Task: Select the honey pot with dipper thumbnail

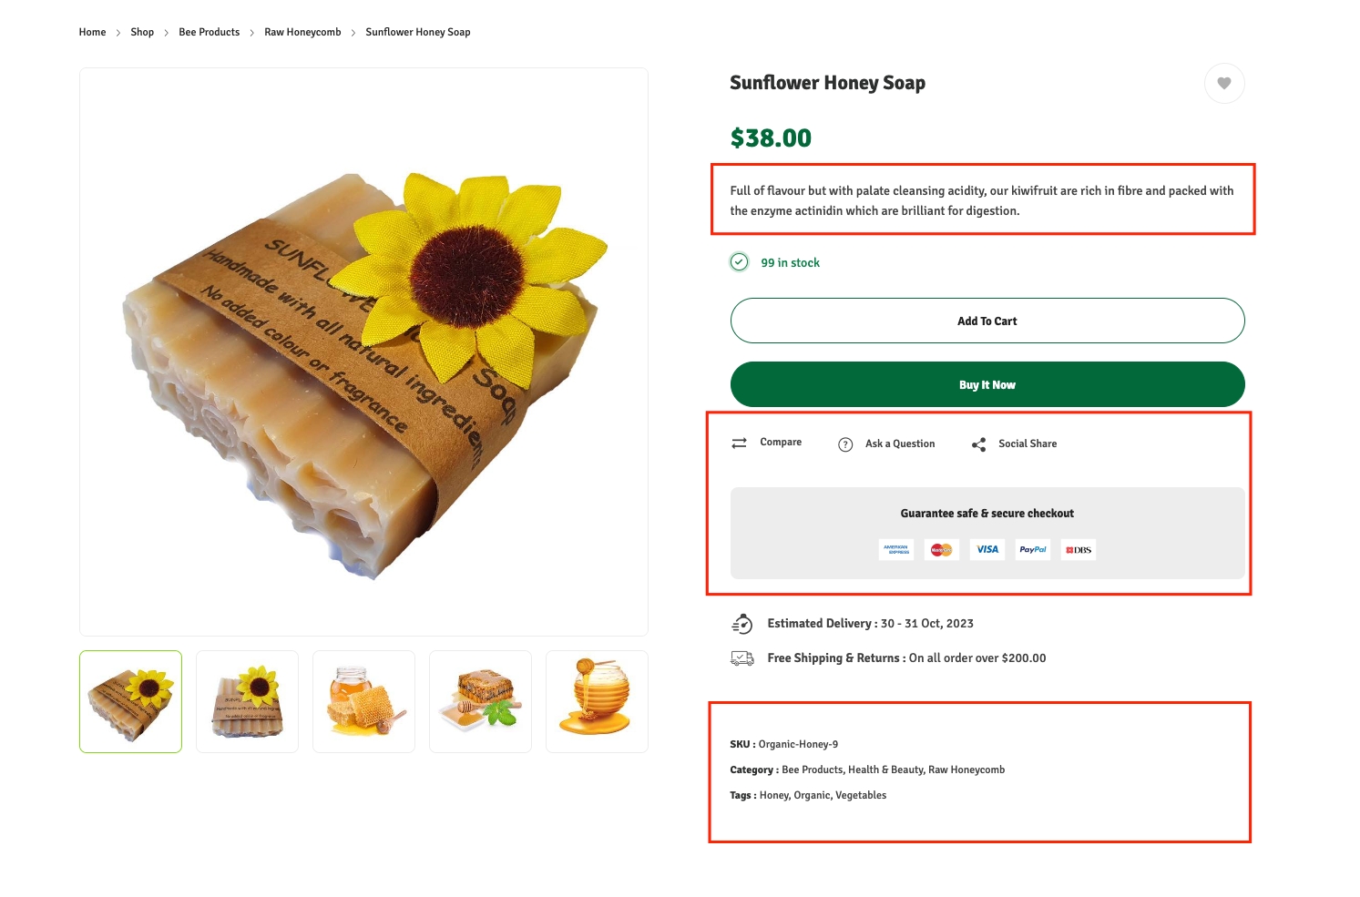Action: click(x=597, y=702)
